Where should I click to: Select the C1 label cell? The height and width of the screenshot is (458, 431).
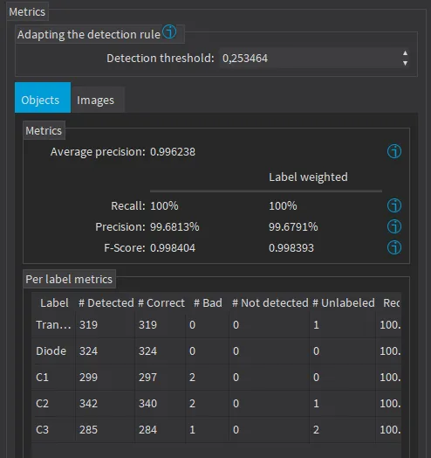coord(53,377)
